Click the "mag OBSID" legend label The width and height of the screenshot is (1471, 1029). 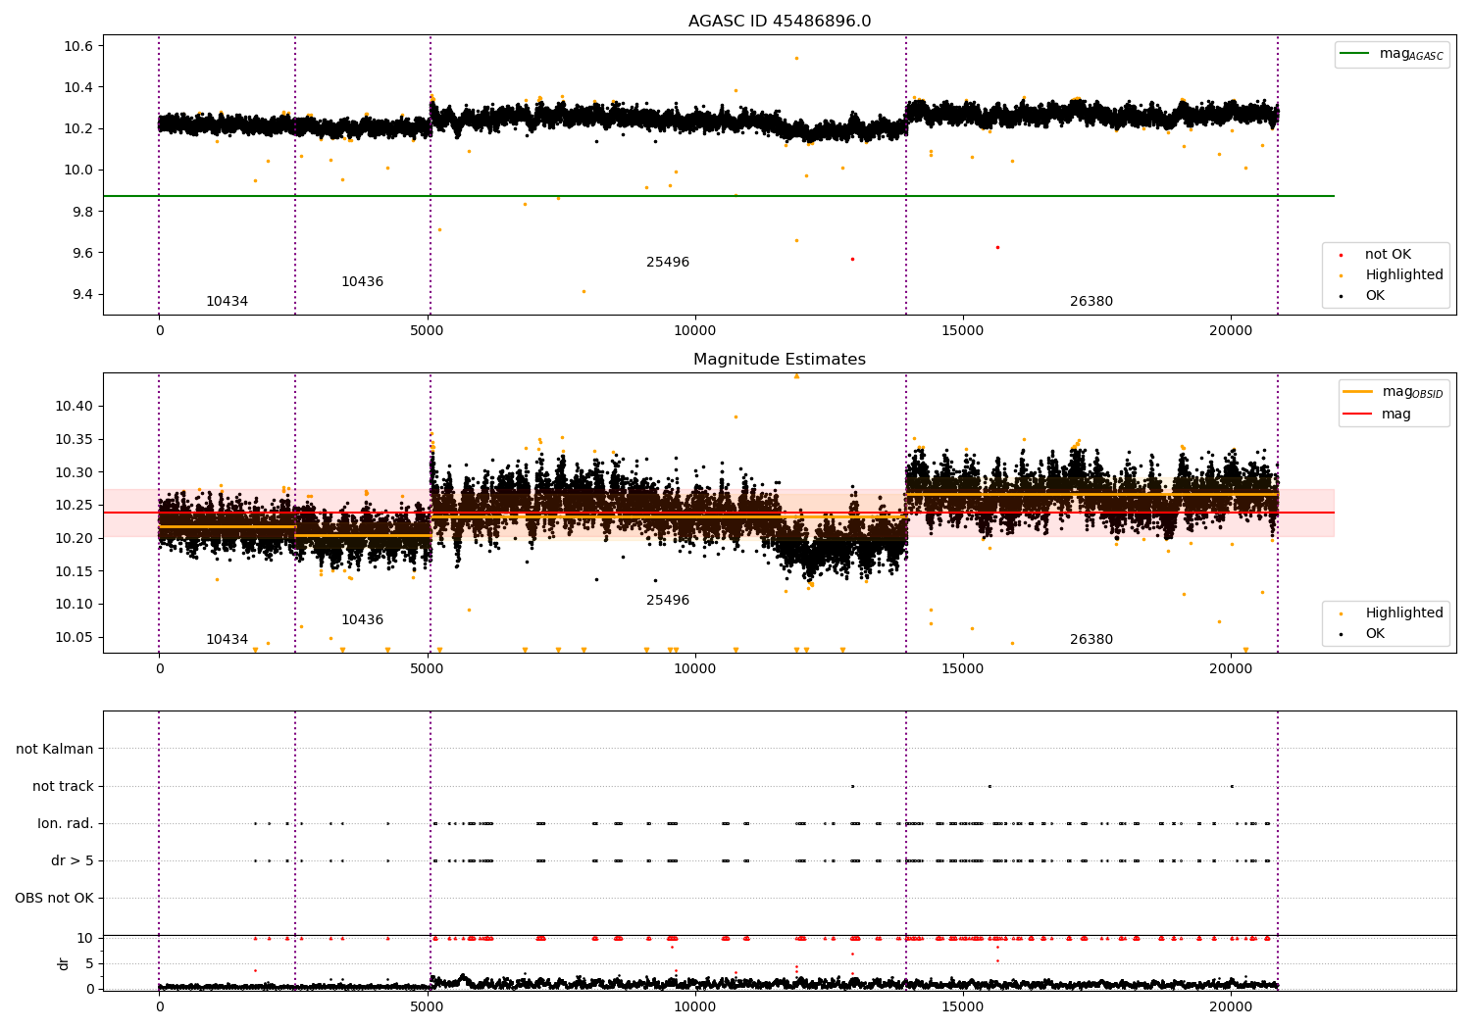pos(1413,392)
